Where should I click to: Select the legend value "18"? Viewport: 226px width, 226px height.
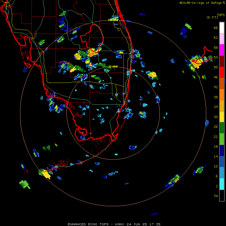(x=216, y=147)
